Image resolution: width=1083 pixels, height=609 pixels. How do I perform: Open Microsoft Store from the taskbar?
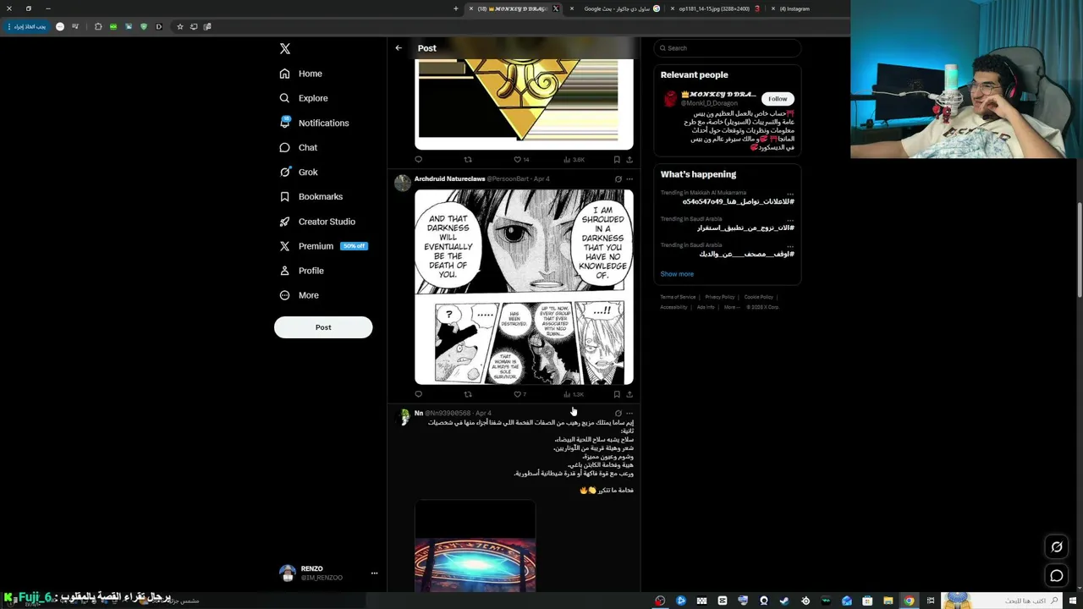pos(867,601)
